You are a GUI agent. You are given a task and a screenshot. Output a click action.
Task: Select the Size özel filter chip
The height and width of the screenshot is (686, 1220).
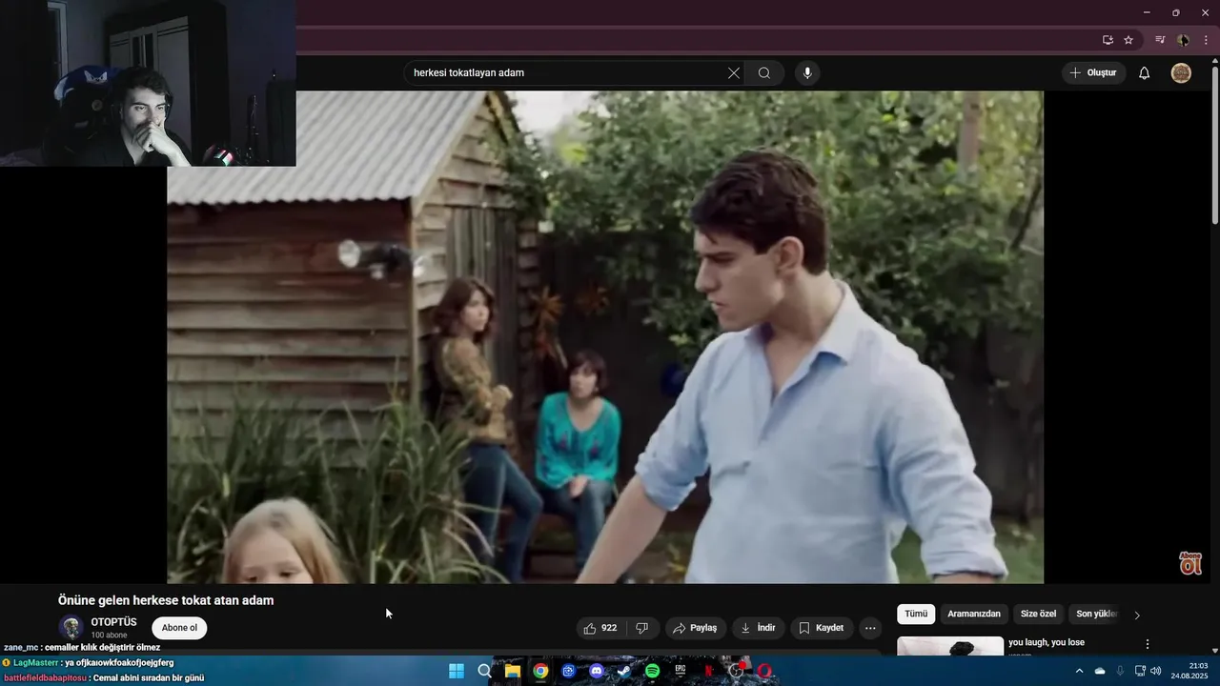pyautogui.click(x=1038, y=615)
